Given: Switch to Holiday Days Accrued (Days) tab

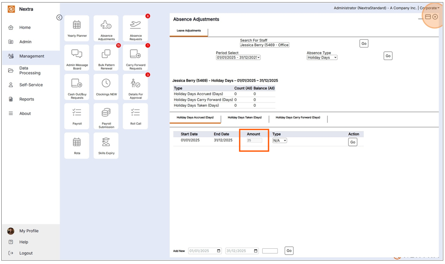Looking at the screenshot, I should (195, 118).
